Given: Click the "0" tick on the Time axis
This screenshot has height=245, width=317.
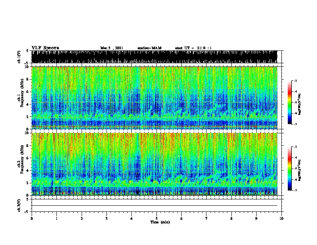Looking at the screenshot, I should (x=32, y=219).
